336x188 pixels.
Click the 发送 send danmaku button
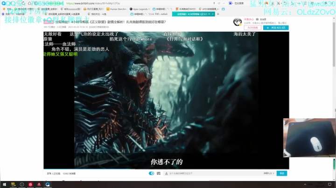pyautogui.click(x=282, y=173)
